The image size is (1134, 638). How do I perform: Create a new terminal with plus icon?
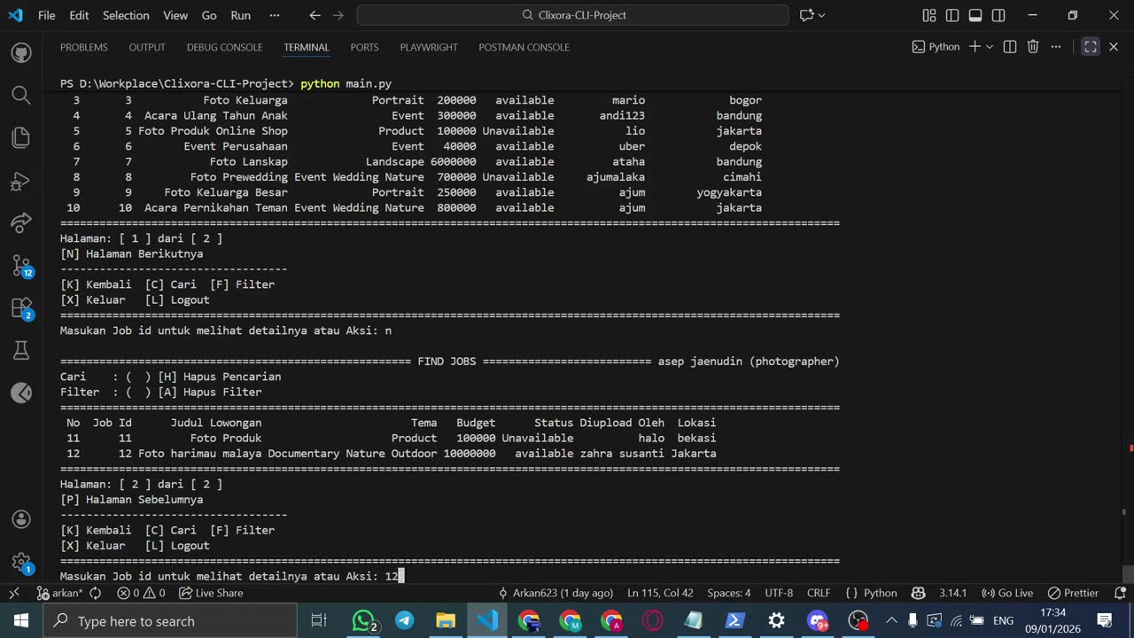(x=975, y=47)
